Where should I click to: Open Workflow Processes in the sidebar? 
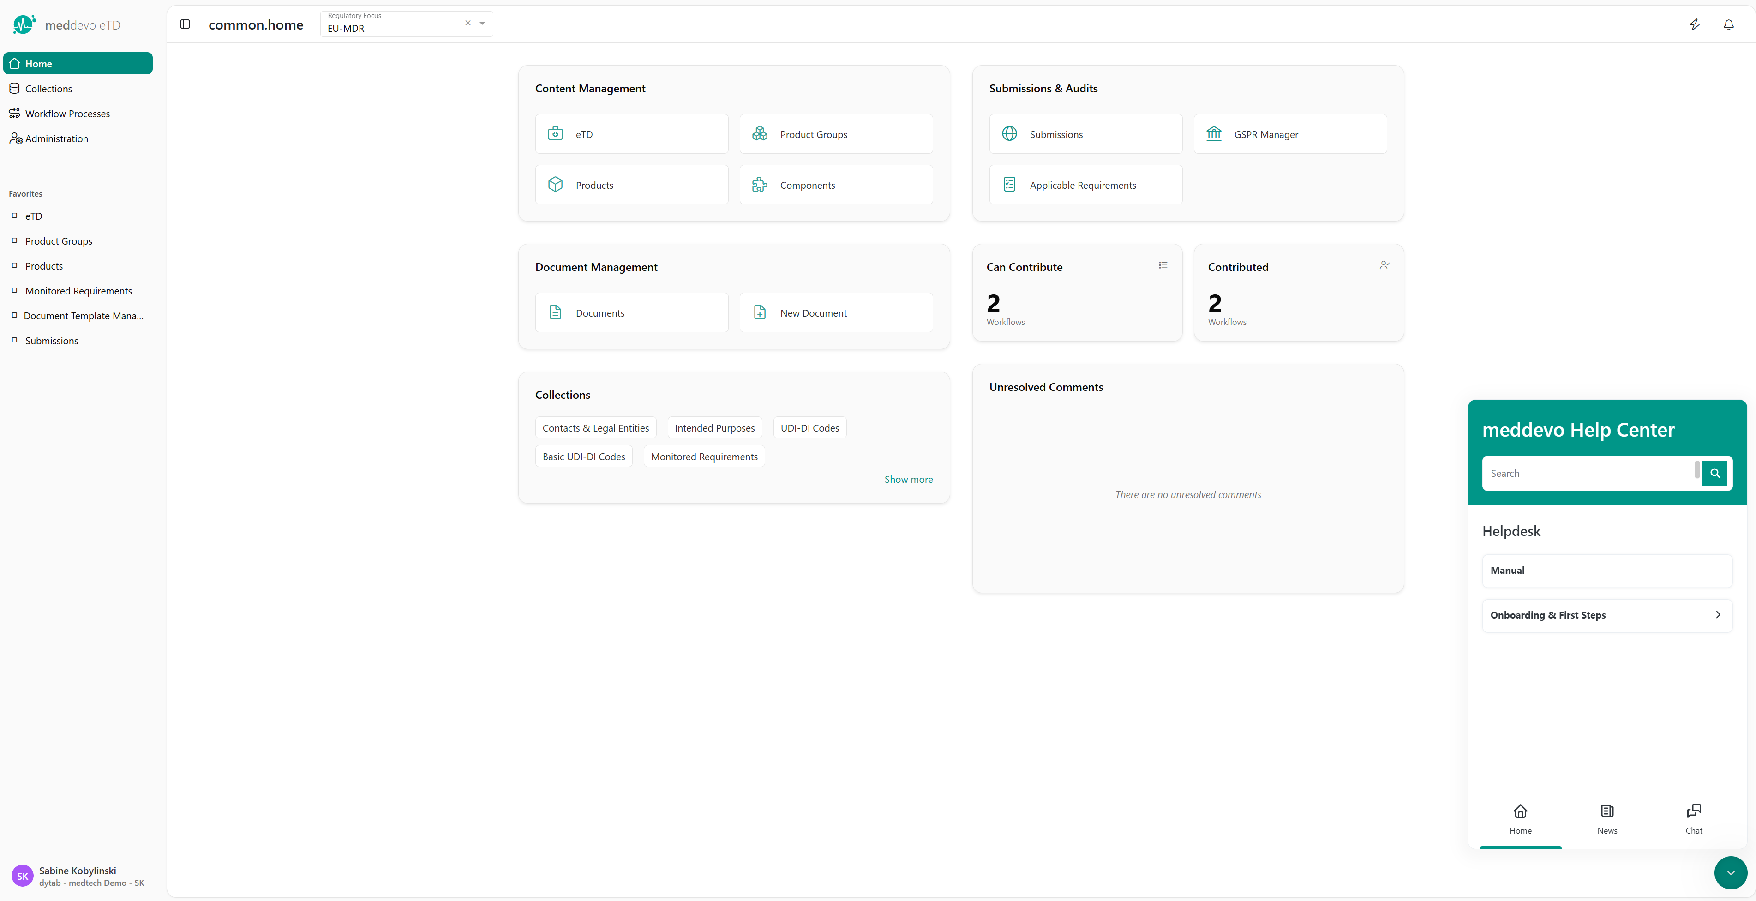tap(67, 114)
